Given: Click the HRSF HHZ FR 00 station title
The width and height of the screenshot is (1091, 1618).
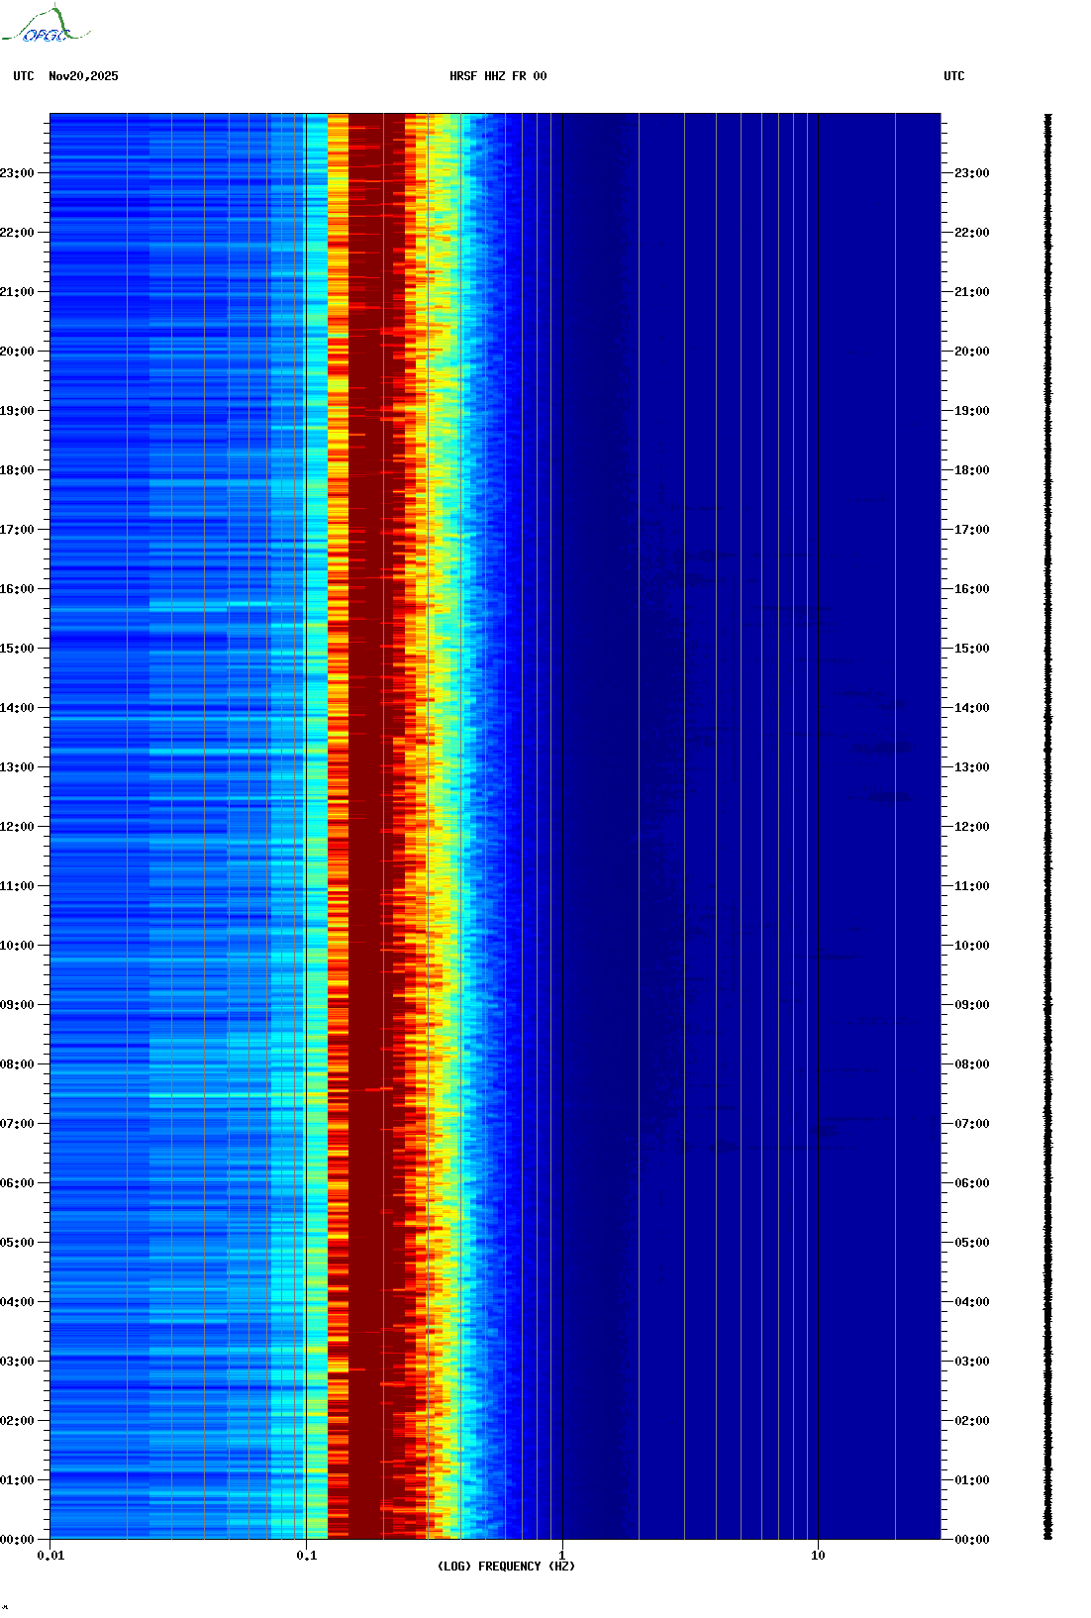Looking at the screenshot, I should (497, 76).
